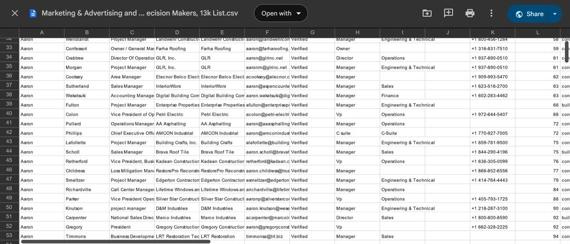This screenshot has height=244, width=570.
Task: Click 'Farha Roofing' in column D
Action: [x=177, y=49]
